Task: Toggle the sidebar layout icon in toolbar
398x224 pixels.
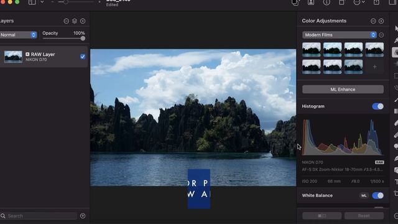Action: (32, 2)
